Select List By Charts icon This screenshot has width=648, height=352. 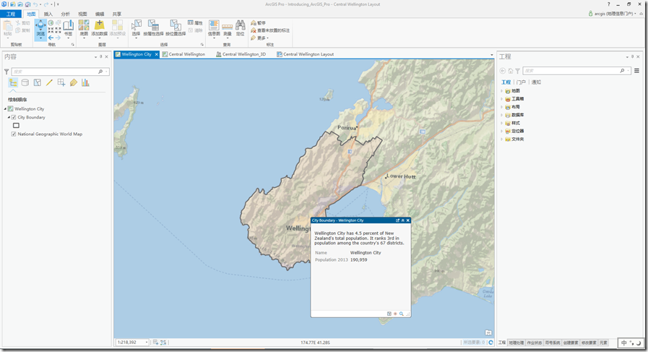coord(85,82)
